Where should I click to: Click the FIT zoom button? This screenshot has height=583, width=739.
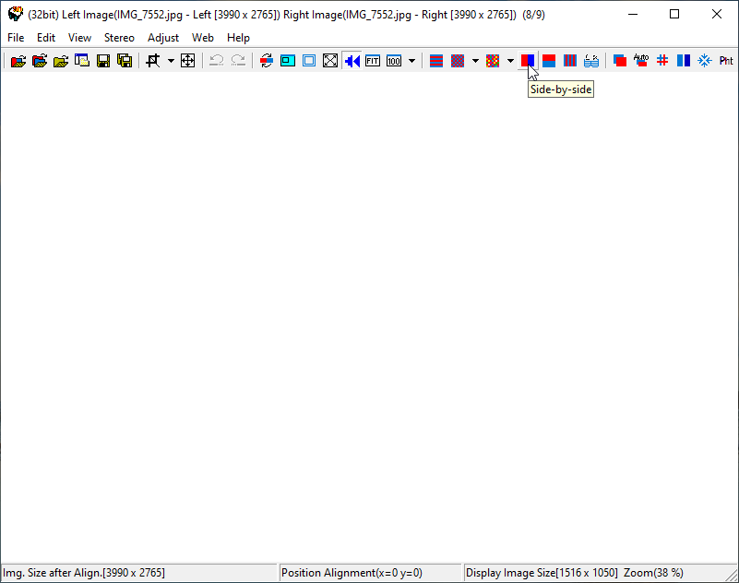[373, 61]
